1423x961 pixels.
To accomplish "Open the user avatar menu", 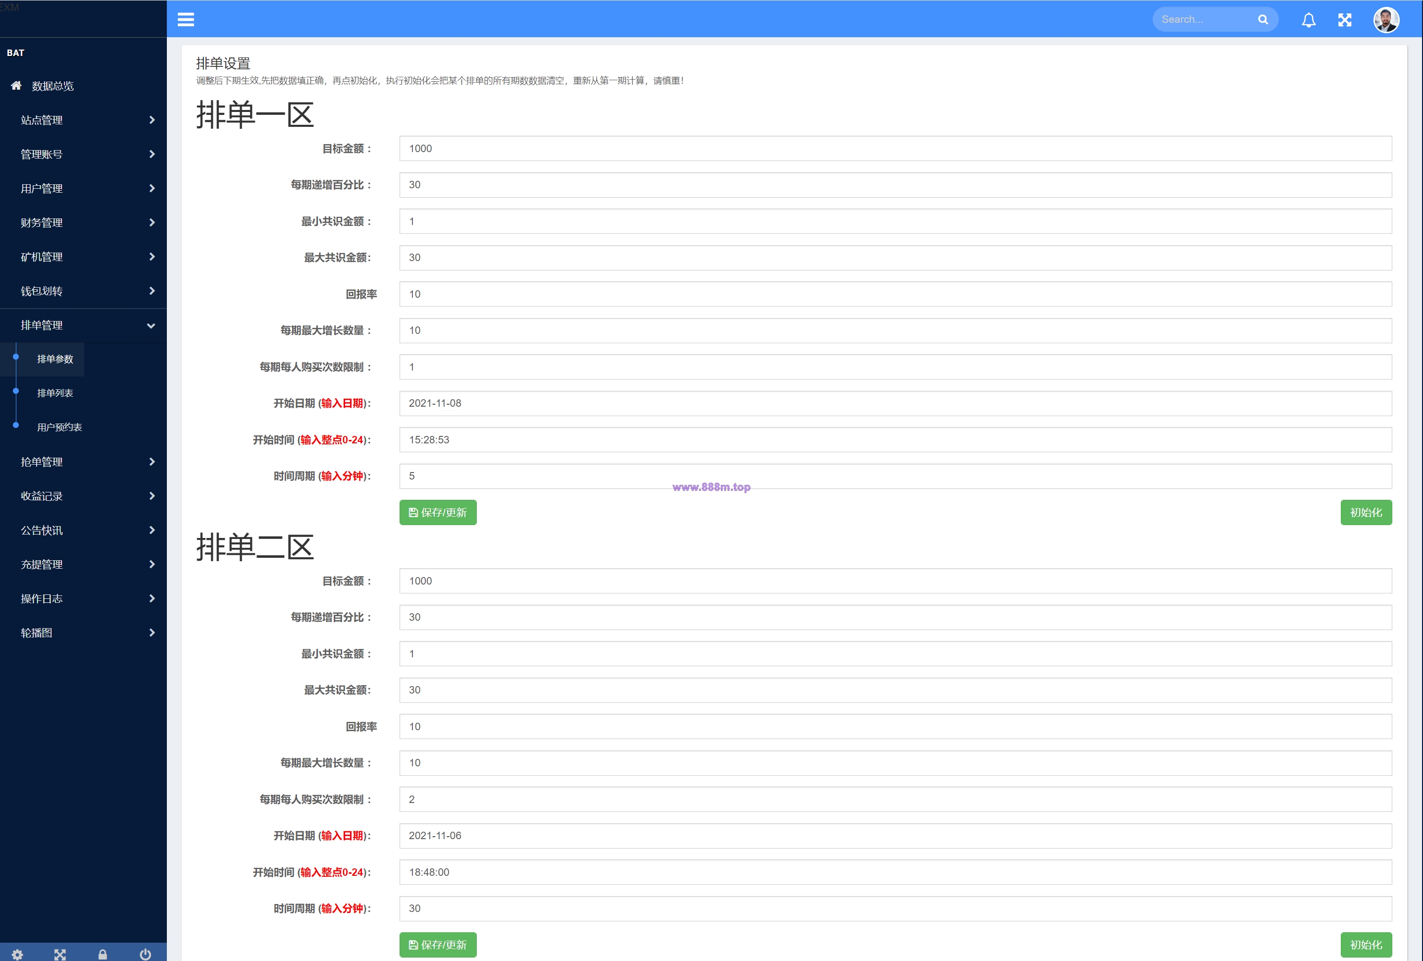I will pos(1386,20).
